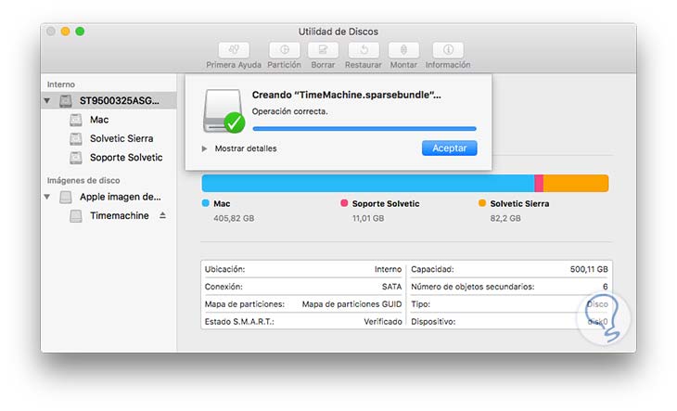
Task: Open the Información toolbar icon
Action: 448,50
